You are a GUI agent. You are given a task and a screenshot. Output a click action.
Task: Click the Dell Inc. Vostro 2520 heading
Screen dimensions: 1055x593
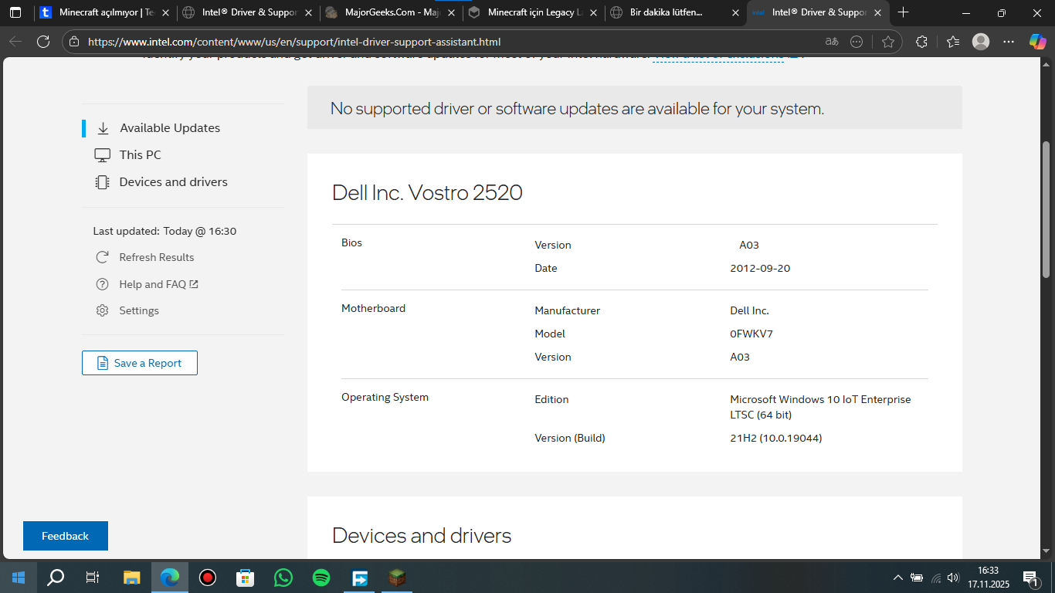(427, 192)
